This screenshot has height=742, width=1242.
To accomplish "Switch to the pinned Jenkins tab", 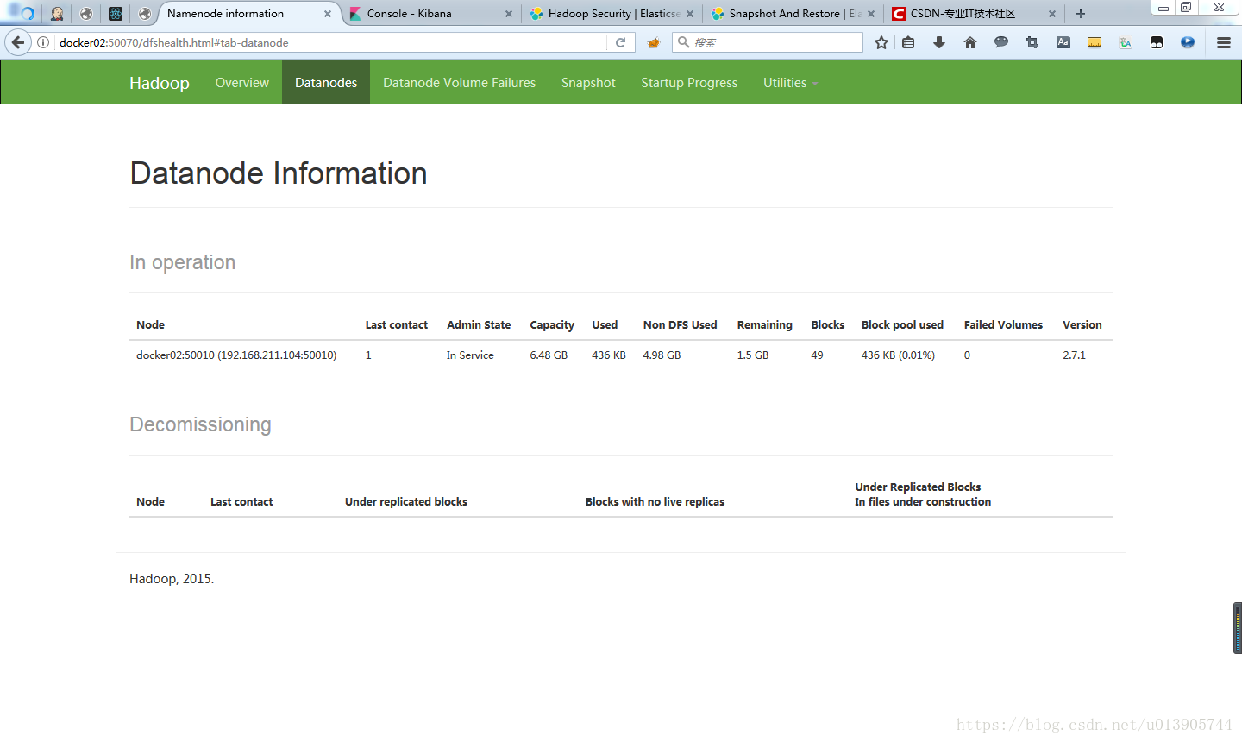I will coord(57,14).
